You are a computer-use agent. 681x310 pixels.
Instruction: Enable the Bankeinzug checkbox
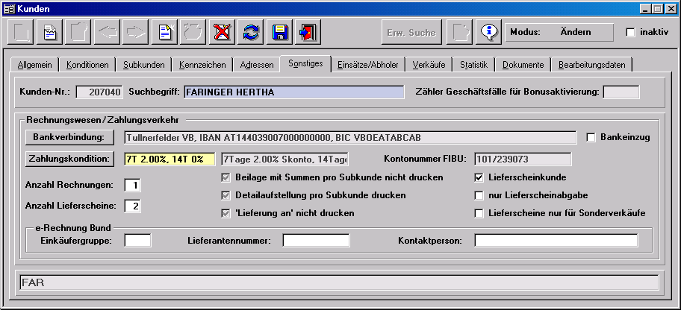(591, 137)
